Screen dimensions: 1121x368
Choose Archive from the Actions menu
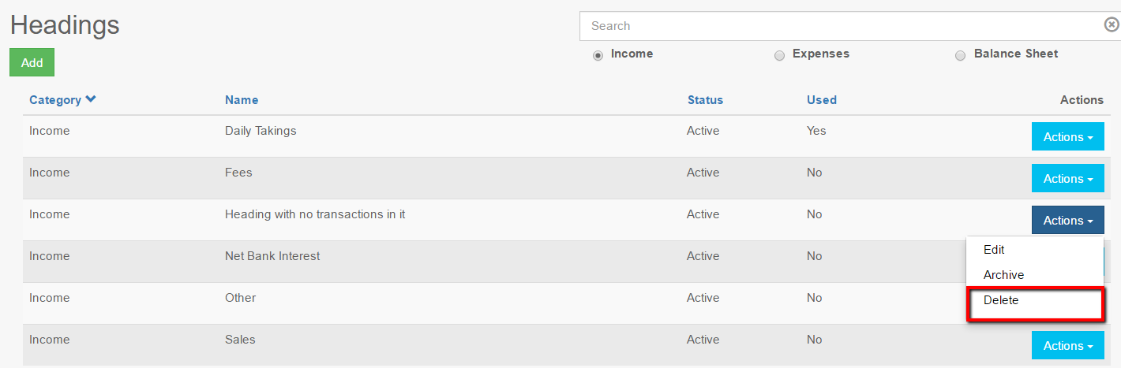1003,275
